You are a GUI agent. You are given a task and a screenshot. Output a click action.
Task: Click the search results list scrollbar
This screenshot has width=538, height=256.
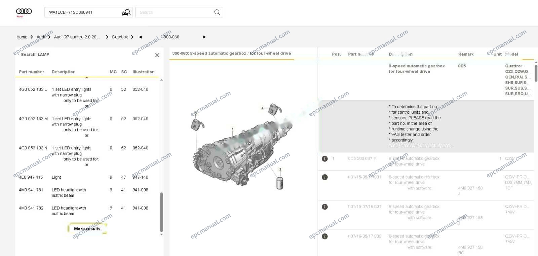pos(161,212)
